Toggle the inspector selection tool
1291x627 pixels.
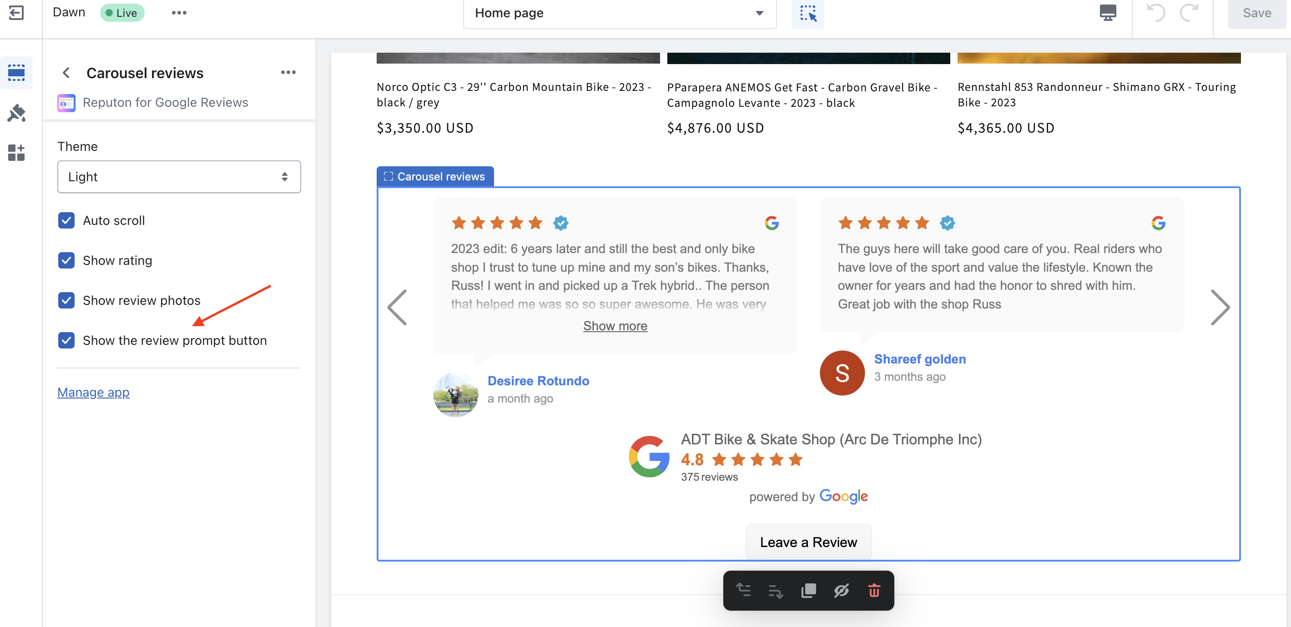(x=807, y=13)
